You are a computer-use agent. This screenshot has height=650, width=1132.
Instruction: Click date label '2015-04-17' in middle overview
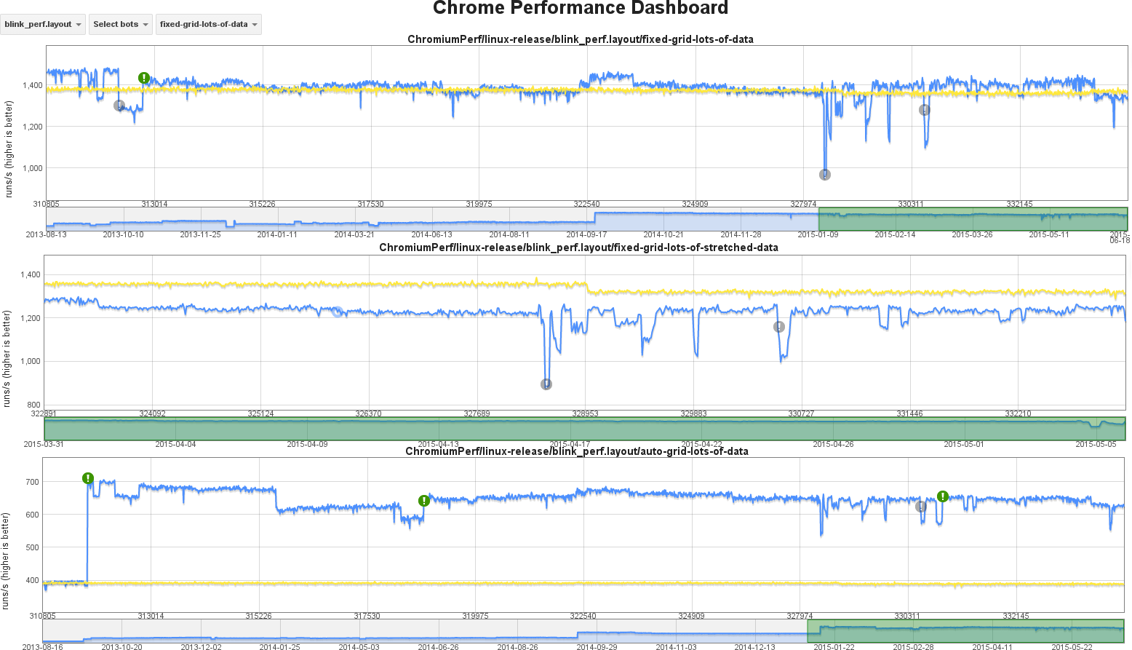tap(570, 444)
